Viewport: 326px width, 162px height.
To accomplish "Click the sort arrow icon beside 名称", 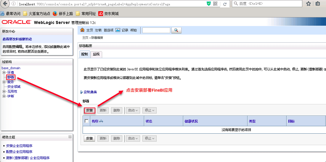I will tap(101, 121).
